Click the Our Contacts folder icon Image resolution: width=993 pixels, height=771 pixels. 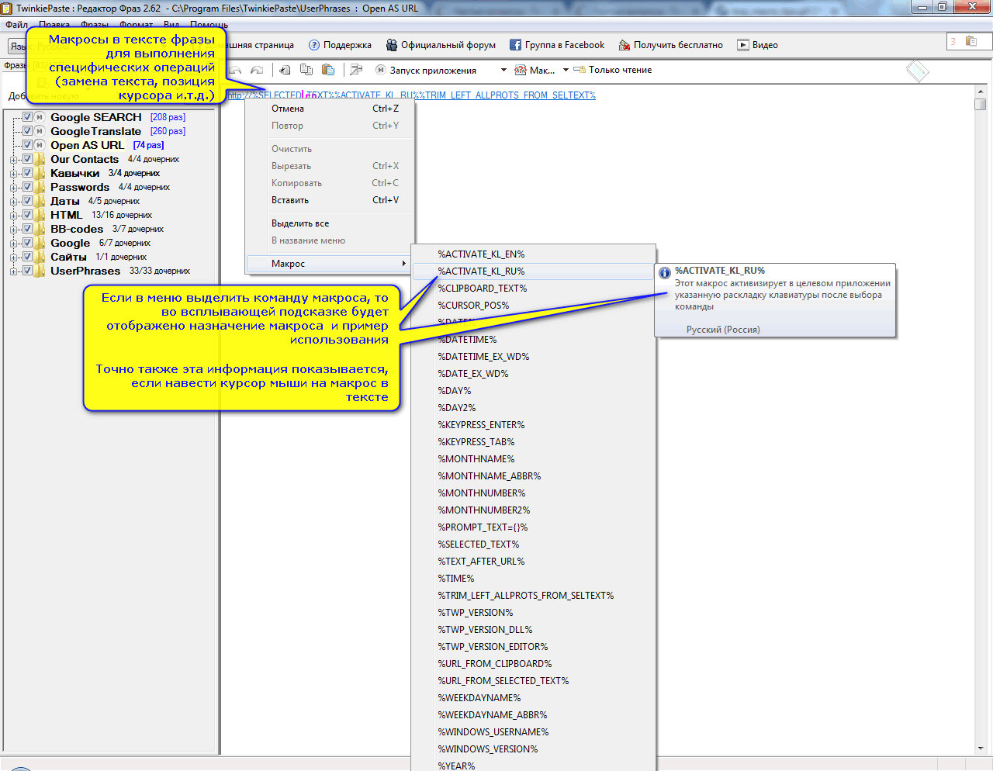coord(40,159)
